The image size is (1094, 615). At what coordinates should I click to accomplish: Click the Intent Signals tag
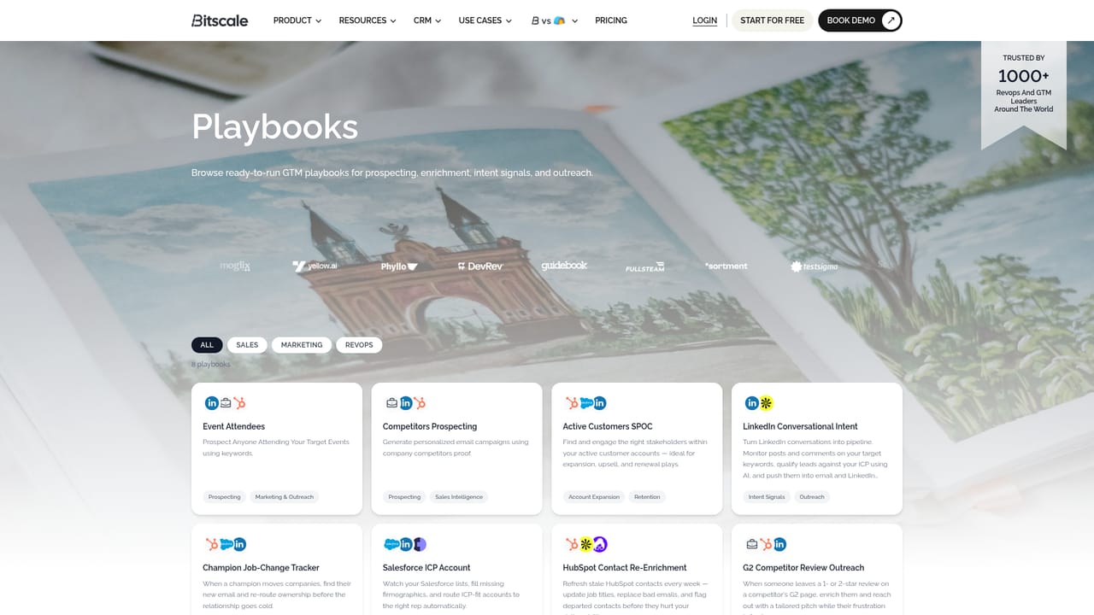(x=767, y=496)
